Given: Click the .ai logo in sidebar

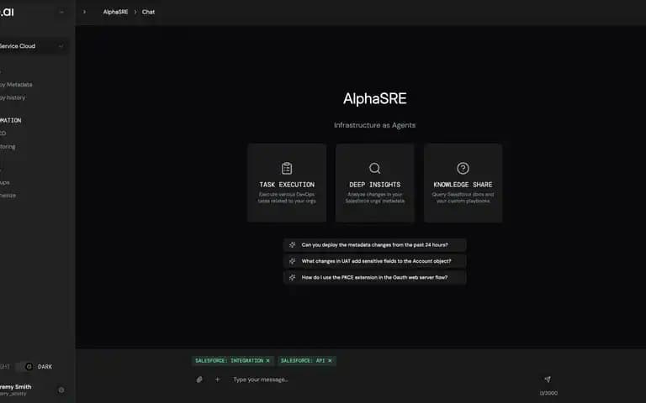Looking at the screenshot, I should click(x=7, y=12).
